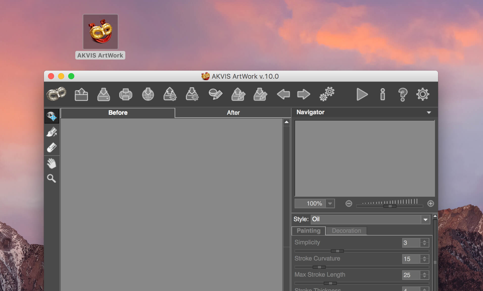The image size is (483, 291).
Task: Click the Open image toolbar icon
Action: pos(81,95)
